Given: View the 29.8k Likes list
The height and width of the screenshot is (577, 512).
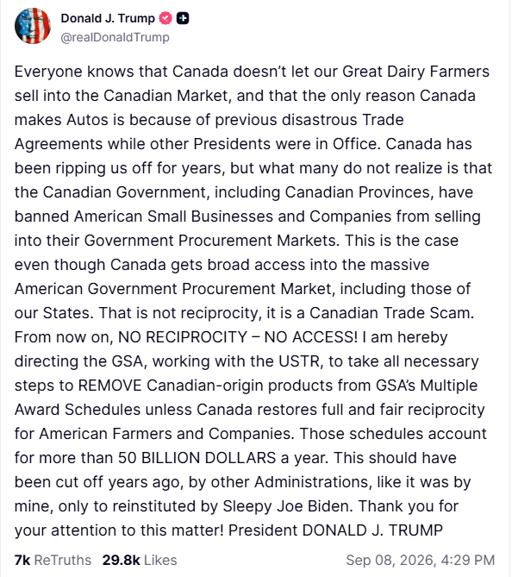Looking at the screenshot, I should click(140, 560).
